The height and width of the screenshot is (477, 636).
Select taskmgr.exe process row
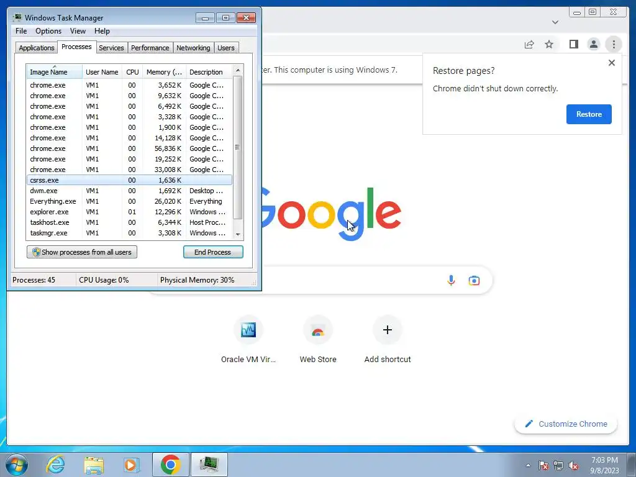tap(129, 233)
